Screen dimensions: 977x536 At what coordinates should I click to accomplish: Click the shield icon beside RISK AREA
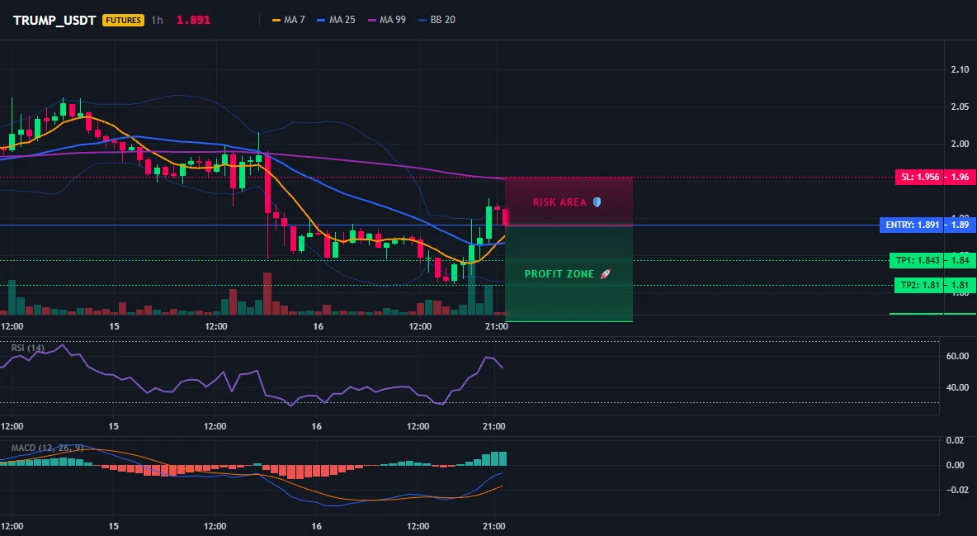point(597,202)
